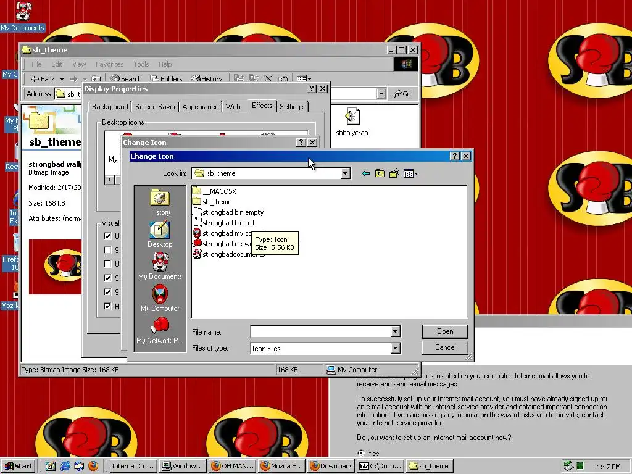Switch to Web tab in Display Properties

point(233,106)
